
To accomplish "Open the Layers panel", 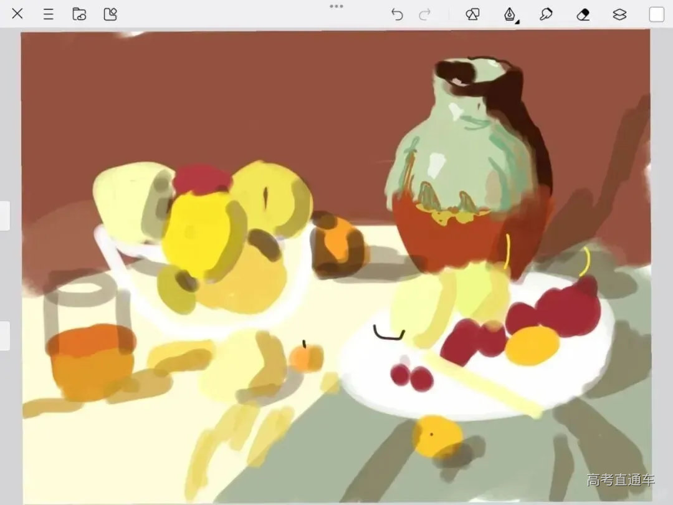I will [619, 14].
